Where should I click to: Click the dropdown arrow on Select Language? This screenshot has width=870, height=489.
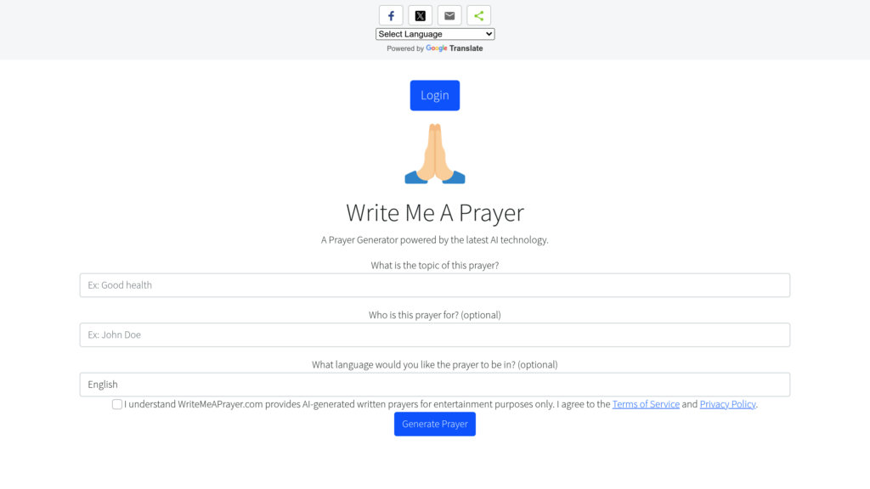(x=489, y=33)
